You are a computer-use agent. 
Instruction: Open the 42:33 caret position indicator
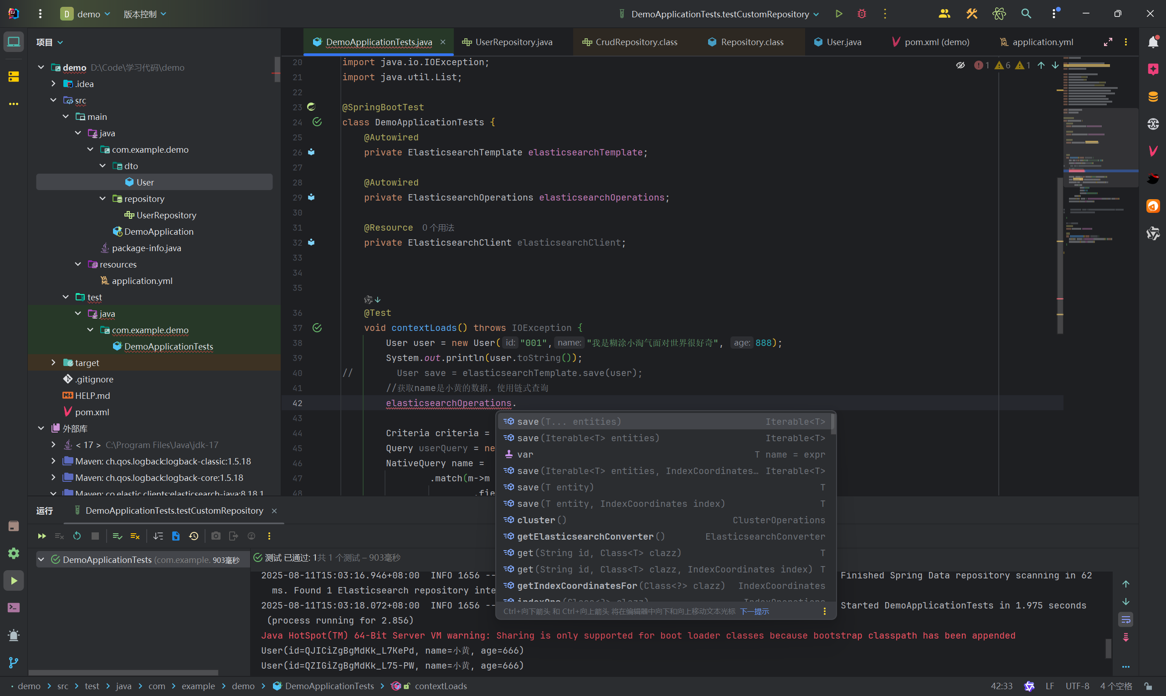click(1002, 686)
